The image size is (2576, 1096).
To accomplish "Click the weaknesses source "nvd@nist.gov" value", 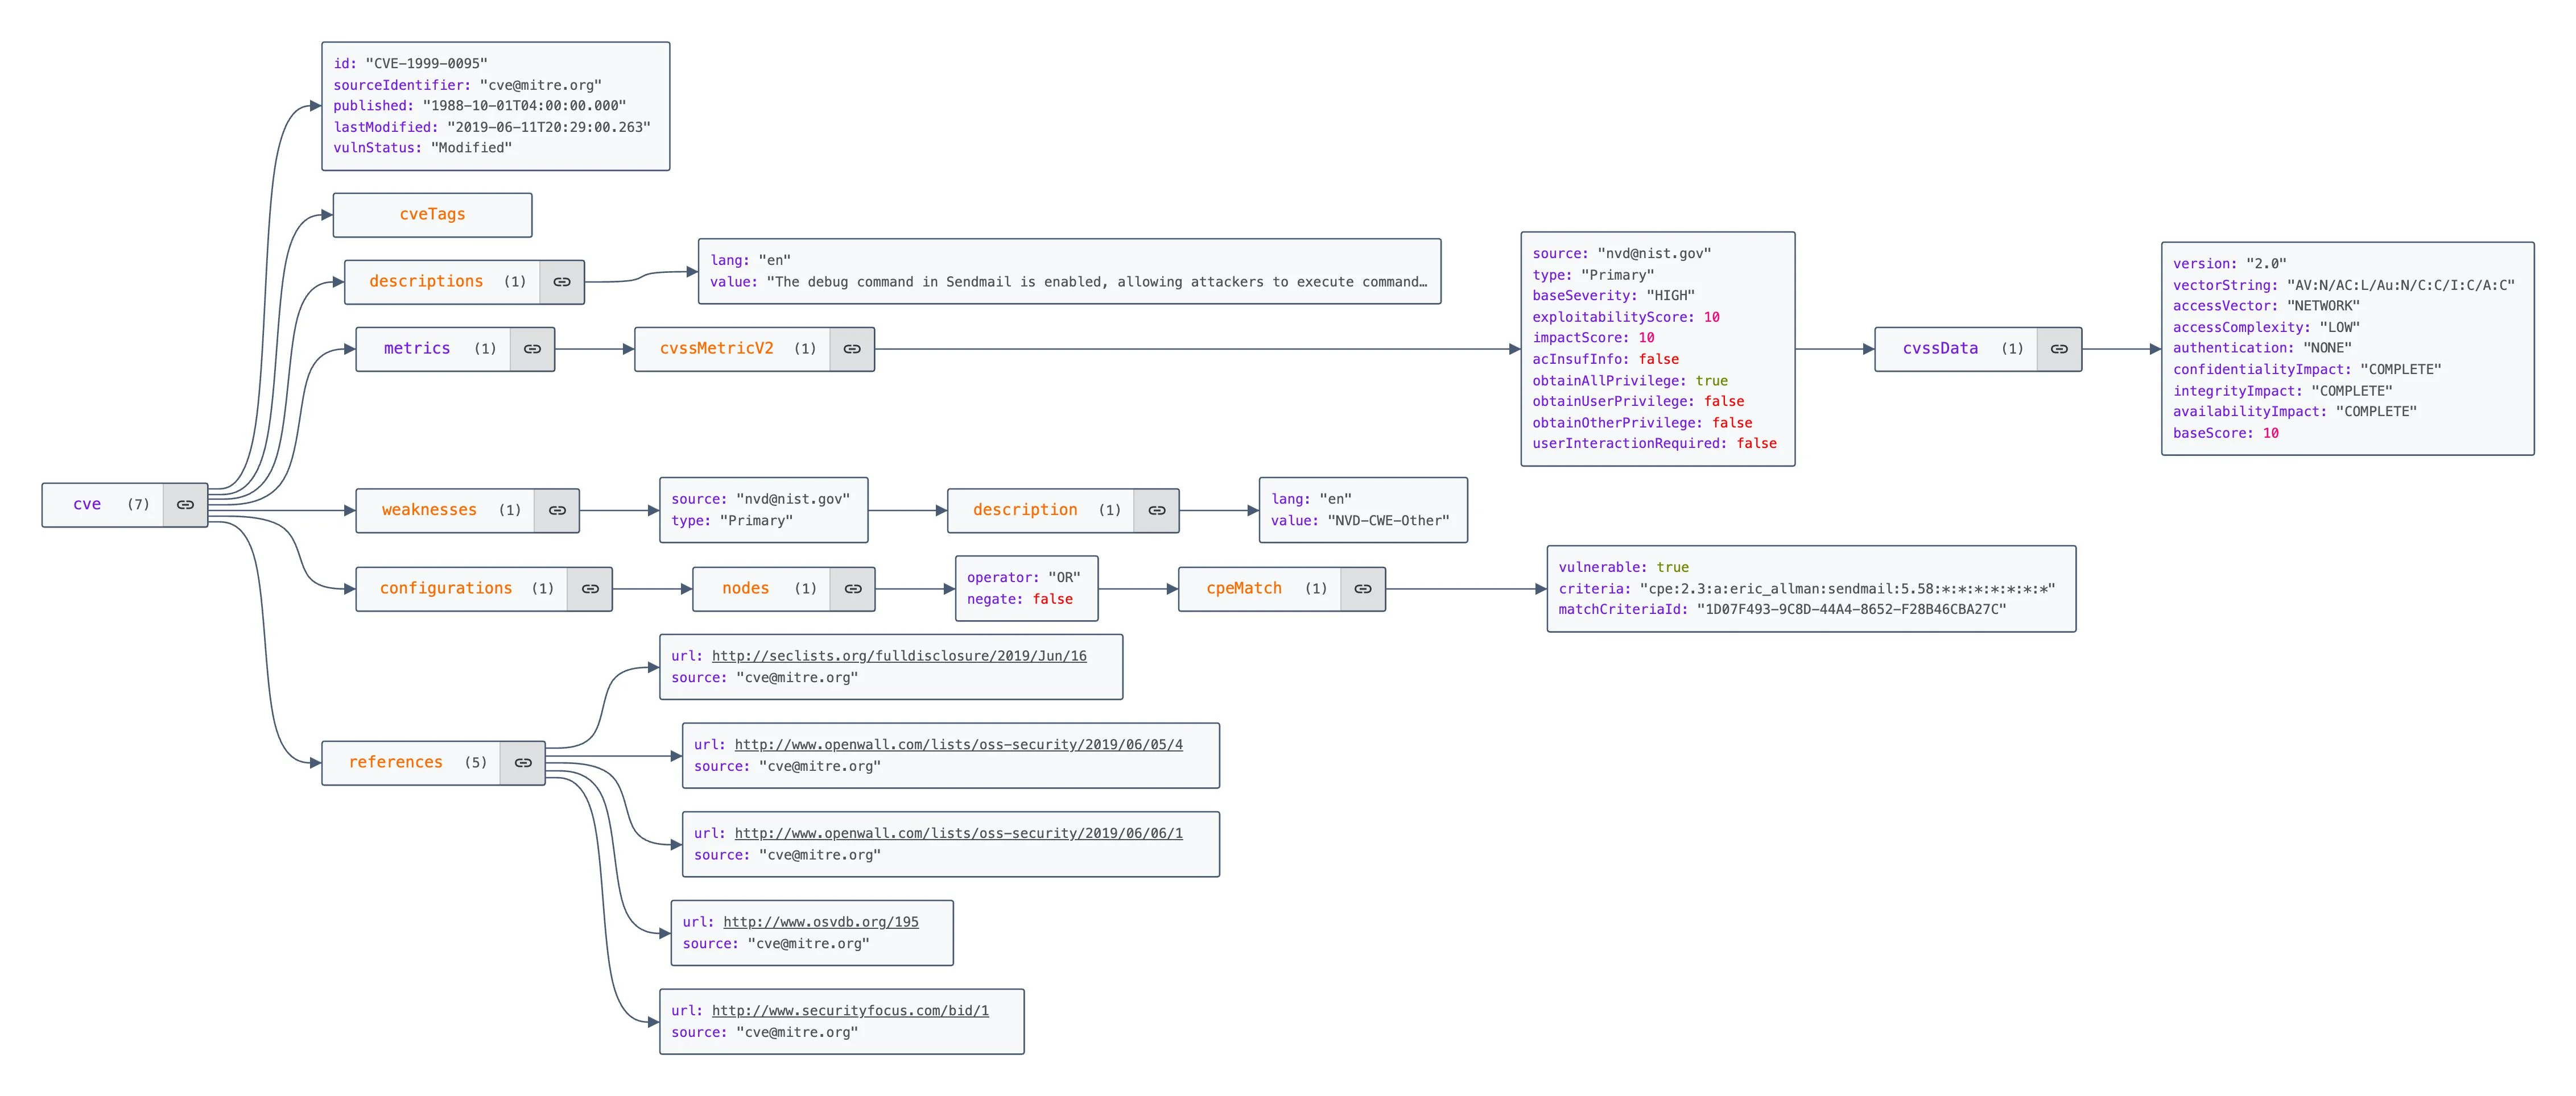I will pyautogui.click(x=792, y=500).
